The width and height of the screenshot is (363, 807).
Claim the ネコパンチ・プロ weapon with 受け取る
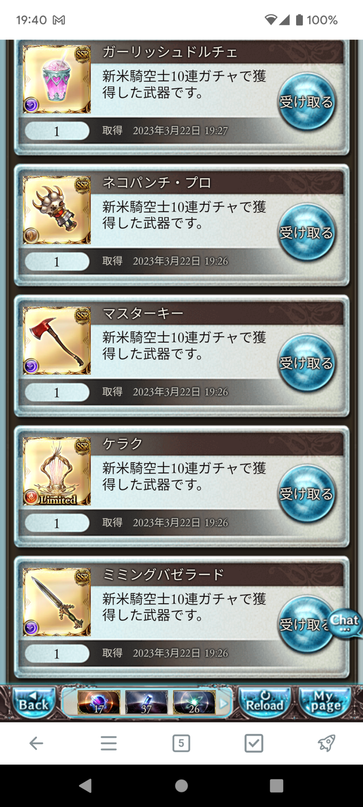(x=307, y=233)
